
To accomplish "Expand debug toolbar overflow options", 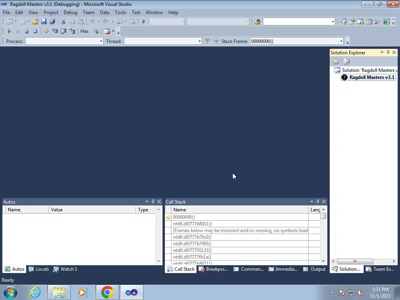I will tap(118, 32).
